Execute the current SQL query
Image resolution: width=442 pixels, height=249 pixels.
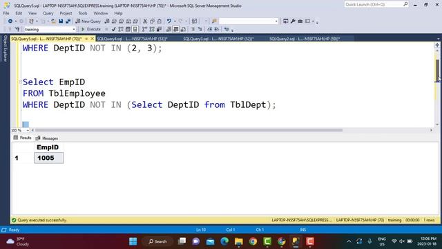(90, 29)
